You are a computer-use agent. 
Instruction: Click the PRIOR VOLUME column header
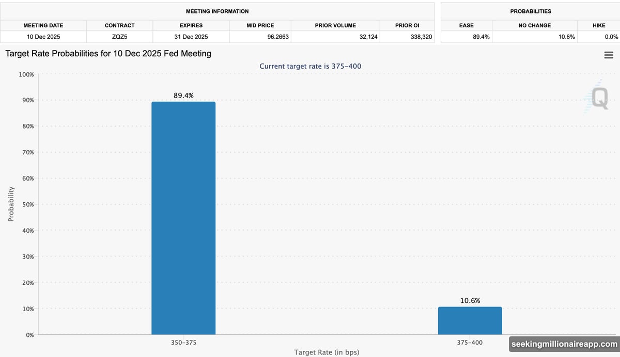point(335,25)
